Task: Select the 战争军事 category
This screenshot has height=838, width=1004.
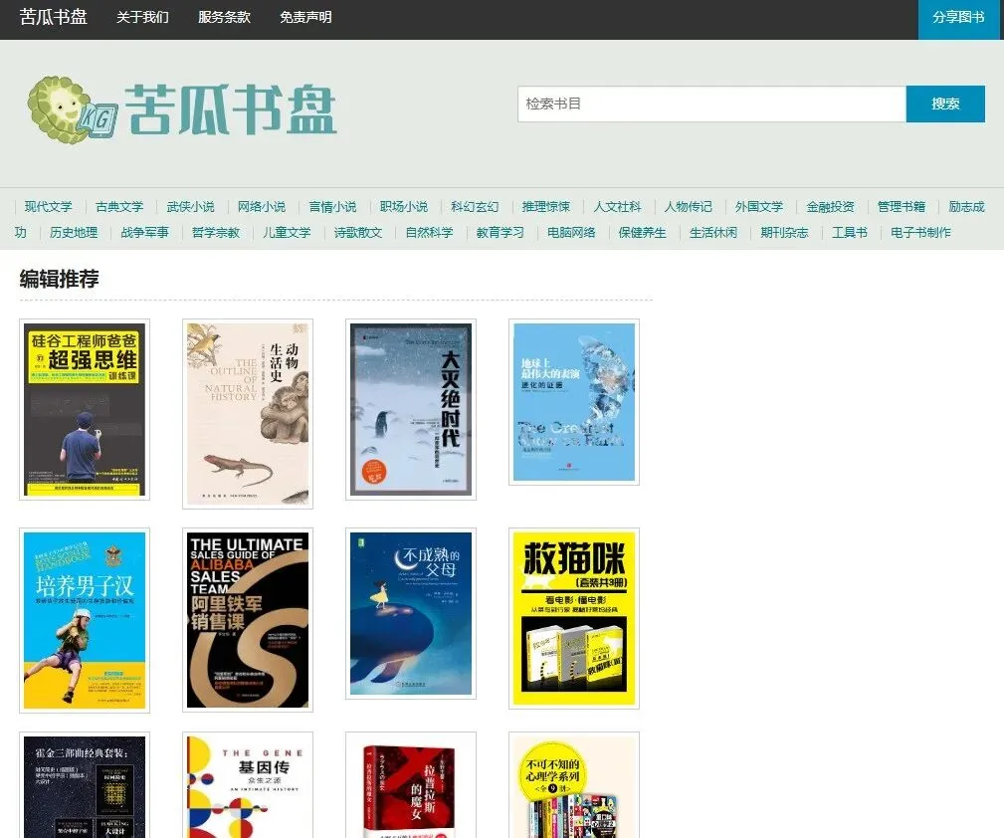Action: click(x=144, y=232)
